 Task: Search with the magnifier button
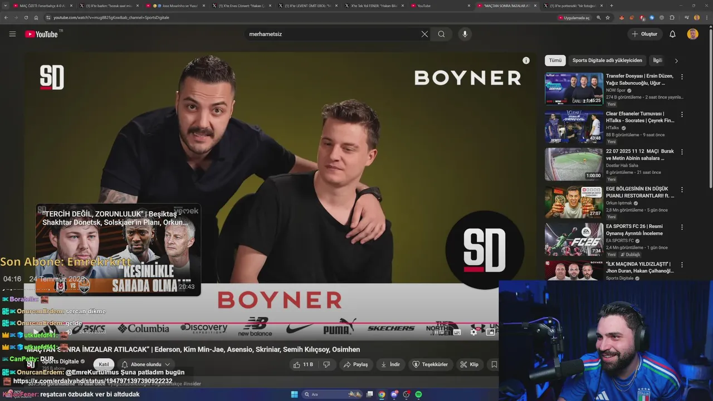(x=441, y=34)
